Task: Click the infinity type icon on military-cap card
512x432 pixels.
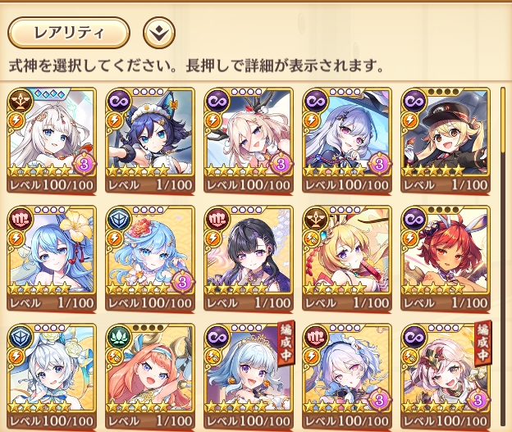Action: [414, 101]
